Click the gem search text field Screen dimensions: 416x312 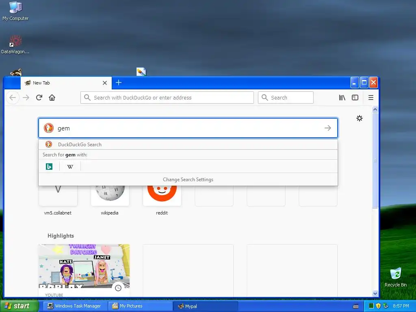pyautogui.click(x=188, y=128)
